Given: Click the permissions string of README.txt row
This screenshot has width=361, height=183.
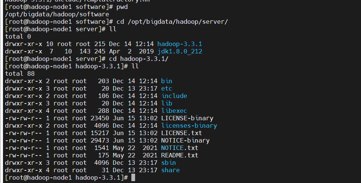Looking at the screenshot, I should (x=23, y=155).
